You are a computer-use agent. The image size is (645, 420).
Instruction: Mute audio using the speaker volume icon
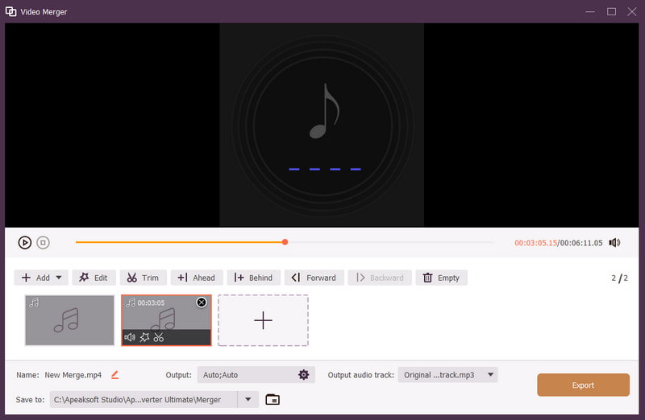click(614, 242)
